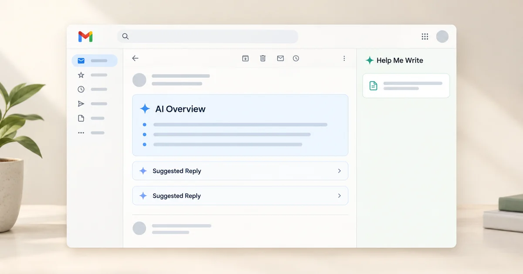Click the Help Me Write sparkle icon
This screenshot has width=523, height=274.
(x=370, y=60)
